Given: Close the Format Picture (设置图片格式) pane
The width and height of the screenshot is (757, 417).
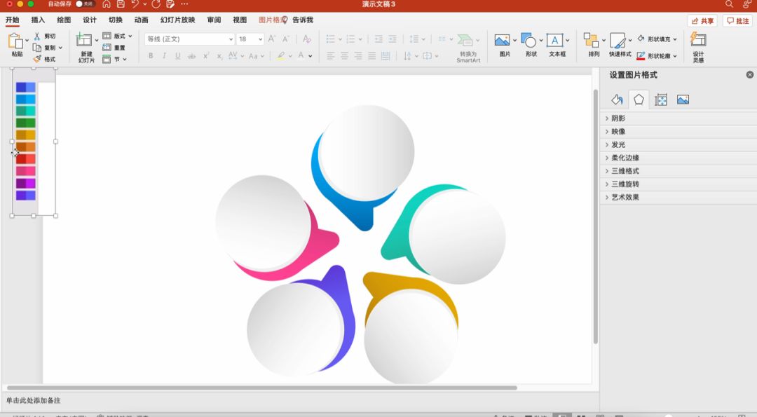Looking at the screenshot, I should tap(750, 75).
